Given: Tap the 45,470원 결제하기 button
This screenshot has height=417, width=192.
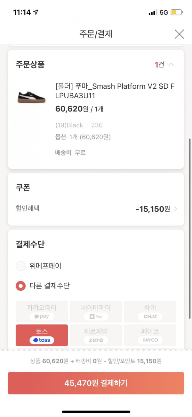Looking at the screenshot, I should (96, 383).
